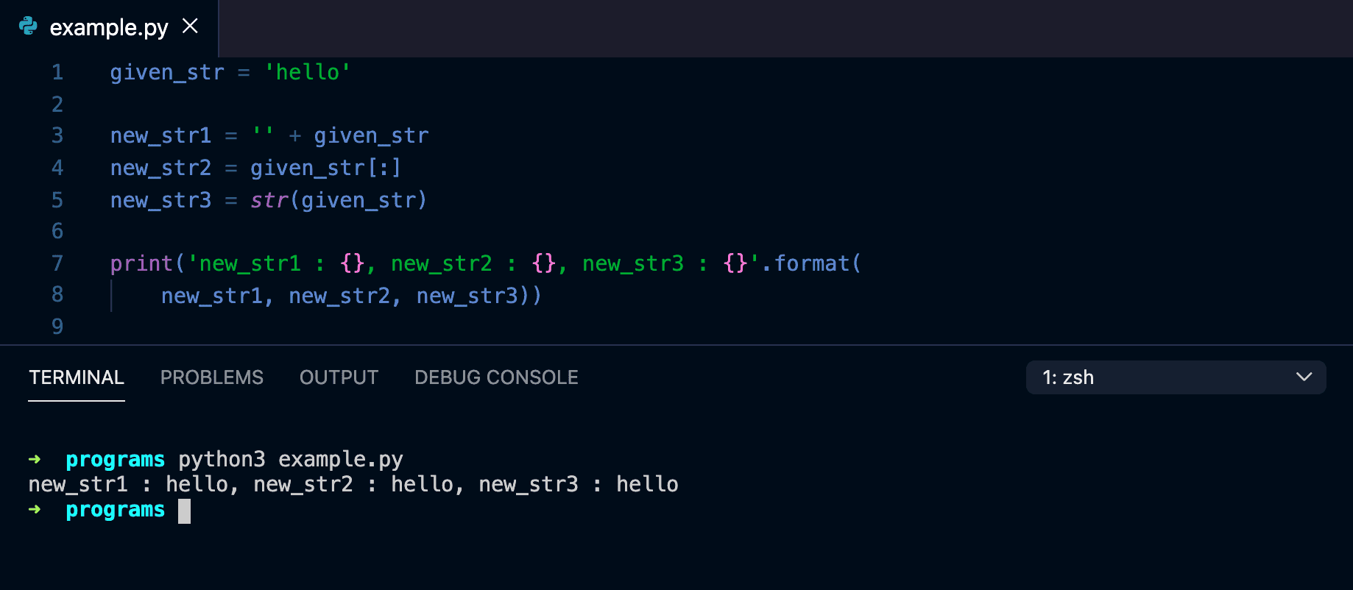Open the '1: zsh' terminal selector dropdown
The width and height of the screenshot is (1353, 590).
click(x=1176, y=377)
